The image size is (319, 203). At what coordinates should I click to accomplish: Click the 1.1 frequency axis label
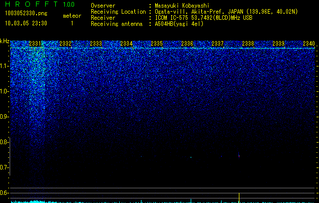click(5, 66)
